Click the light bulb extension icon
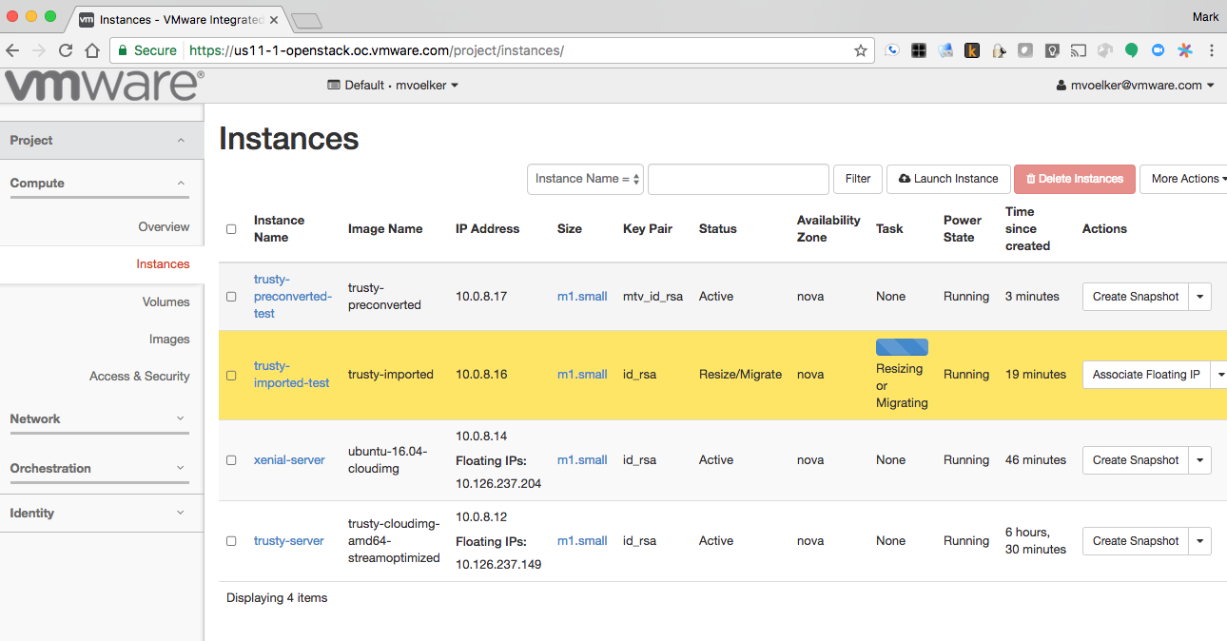Viewport: 1227px width, 641px height. click(1052, 50)
